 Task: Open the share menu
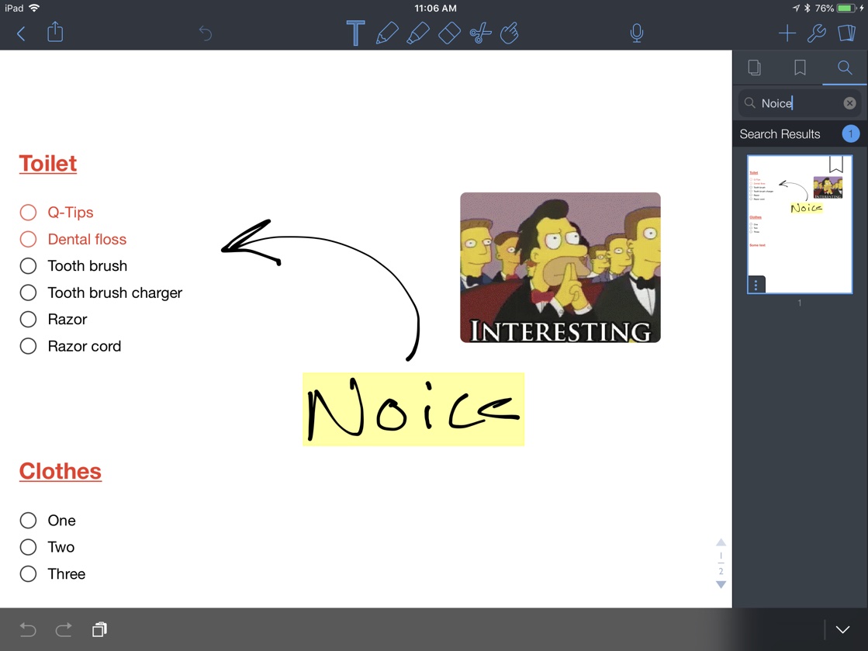pyautogui.click(x=55, y=32)
